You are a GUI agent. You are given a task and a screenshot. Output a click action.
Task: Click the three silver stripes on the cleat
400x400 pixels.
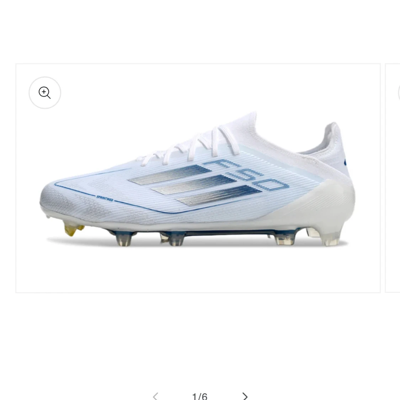195,185
